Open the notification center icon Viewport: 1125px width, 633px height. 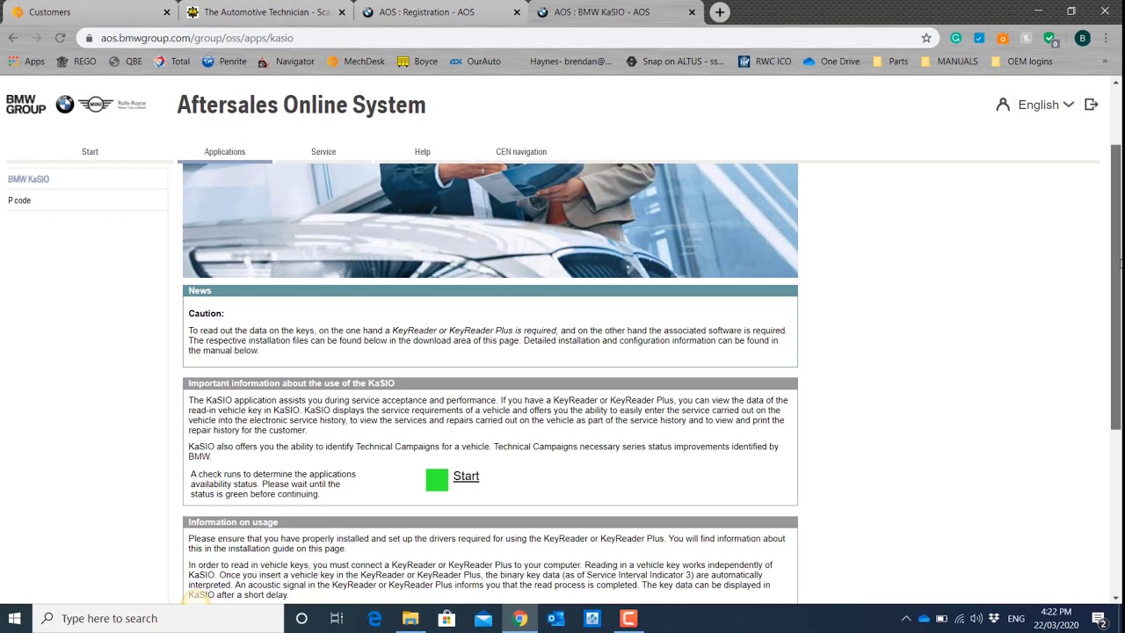point(1099,618)
